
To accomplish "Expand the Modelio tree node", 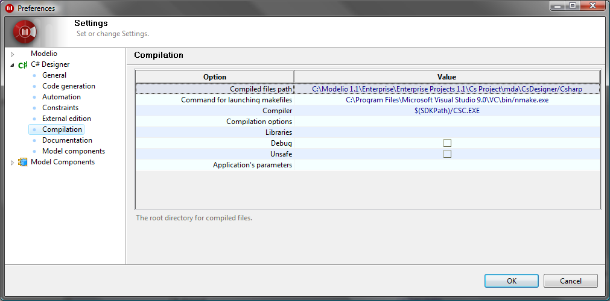I will tap(13, 54).
